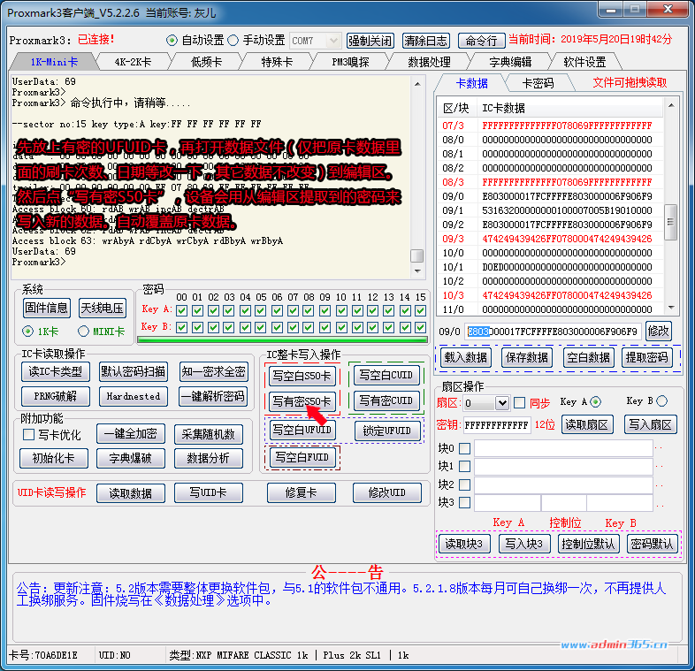The image size is (695, 671).
Task: Click the 初始化卡 button
Action: tap(54, 458)
